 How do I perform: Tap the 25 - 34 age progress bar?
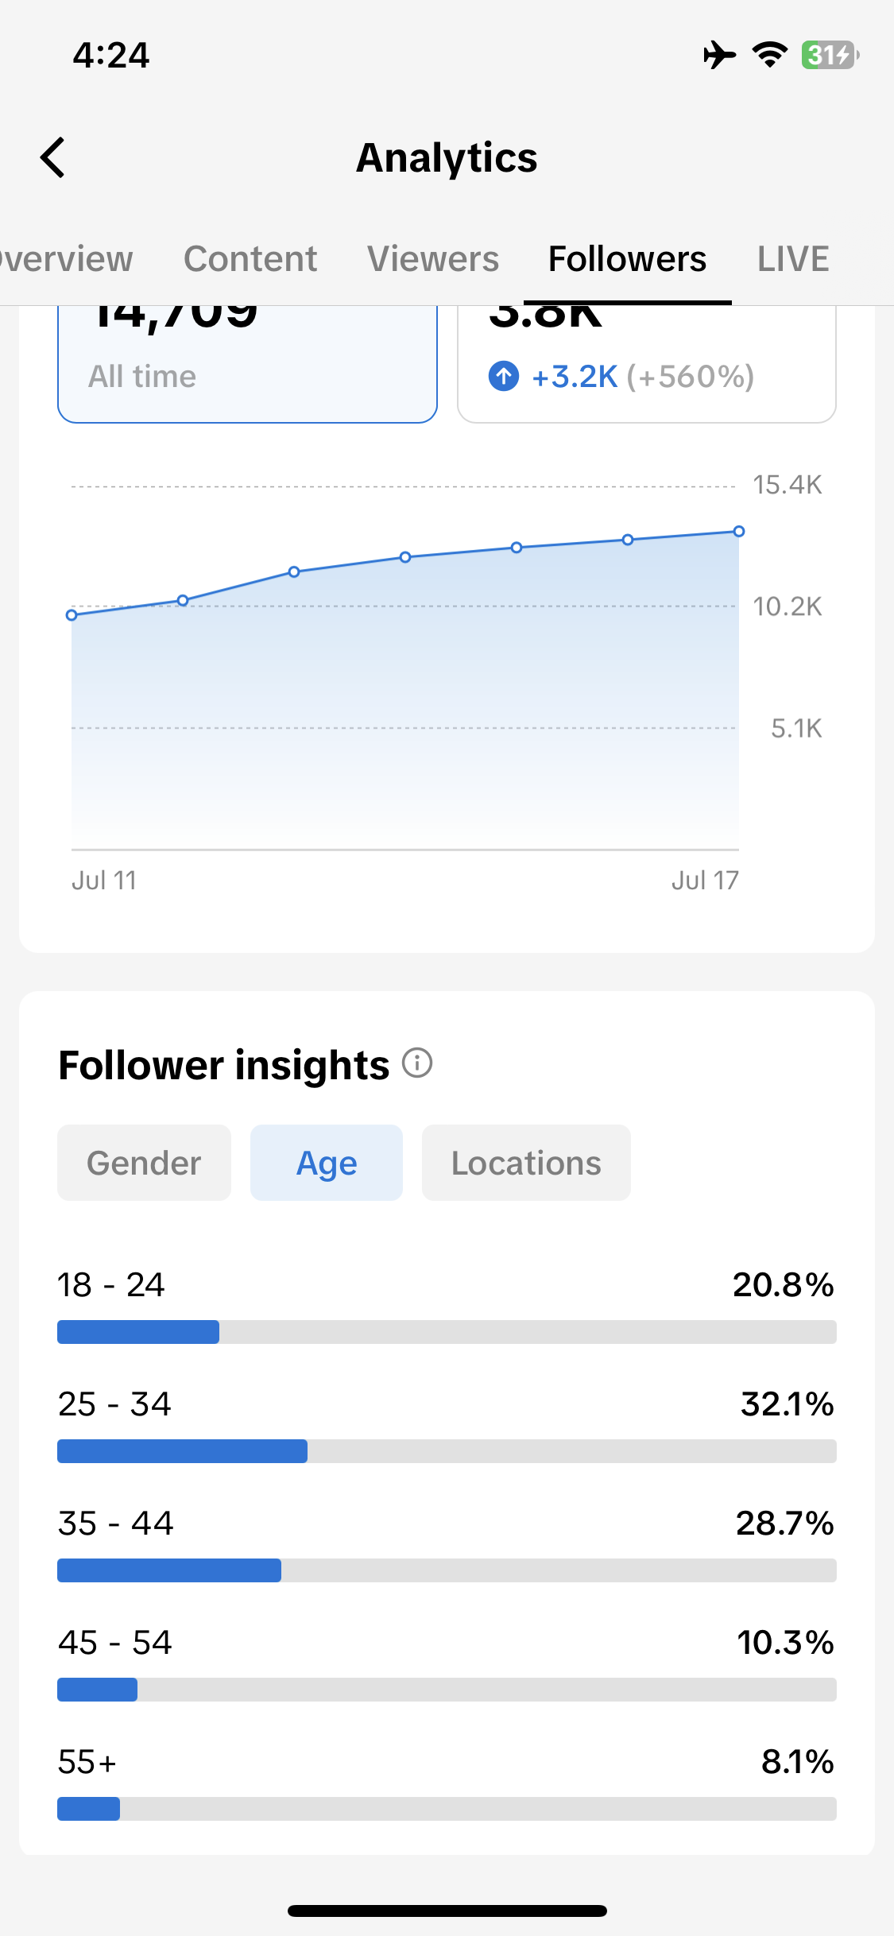447,1451
